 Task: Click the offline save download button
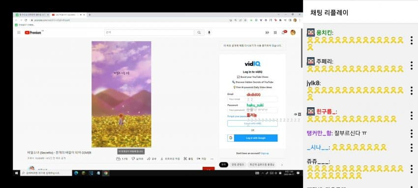click(170, 158)
